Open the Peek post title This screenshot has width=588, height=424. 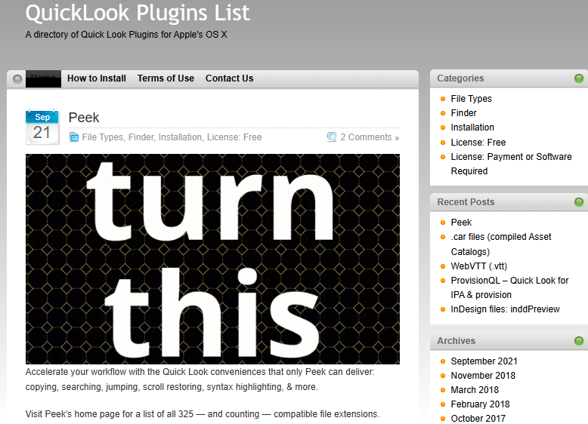[x=84, y=117]
